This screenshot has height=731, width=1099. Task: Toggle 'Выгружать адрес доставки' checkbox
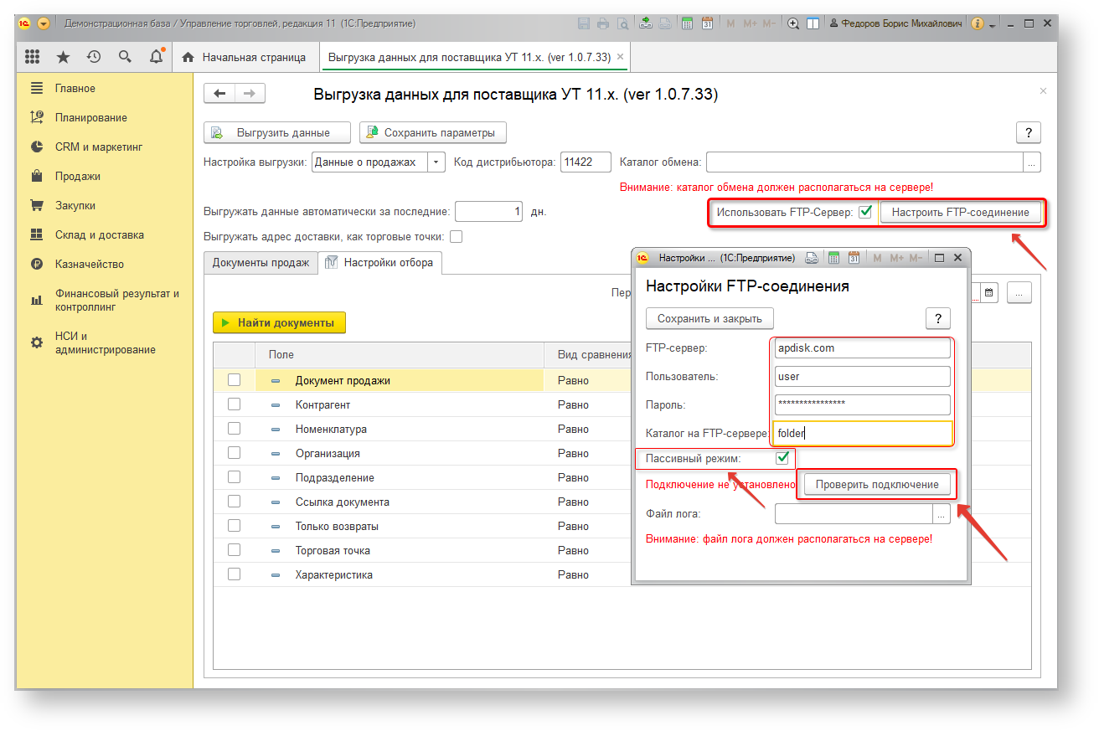pos(456,236)
